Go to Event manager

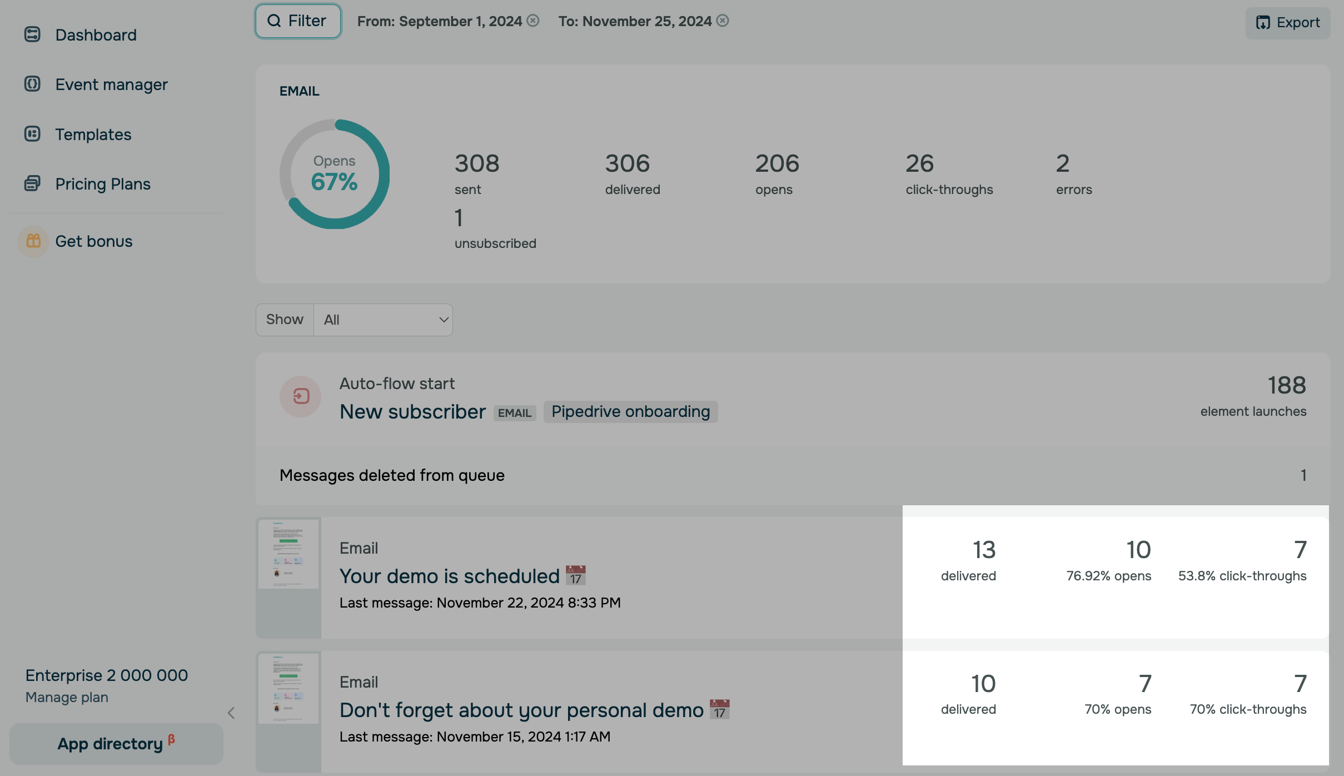click(x=111, y=84)
